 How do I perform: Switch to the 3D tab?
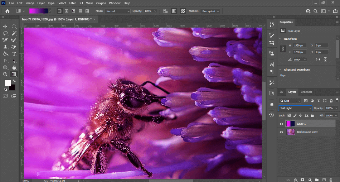tap(281, 92)
